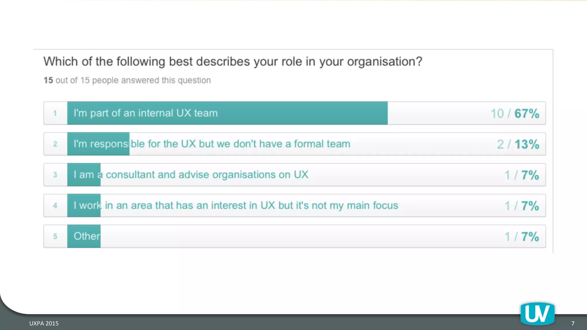
Task: Click the 1 / 7% value in consultant row
Action: point(522,175)
